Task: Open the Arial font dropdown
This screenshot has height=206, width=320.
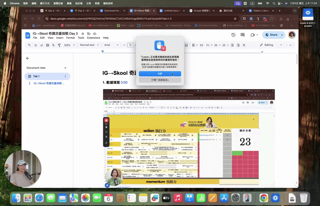Action: tap(111, 45)
